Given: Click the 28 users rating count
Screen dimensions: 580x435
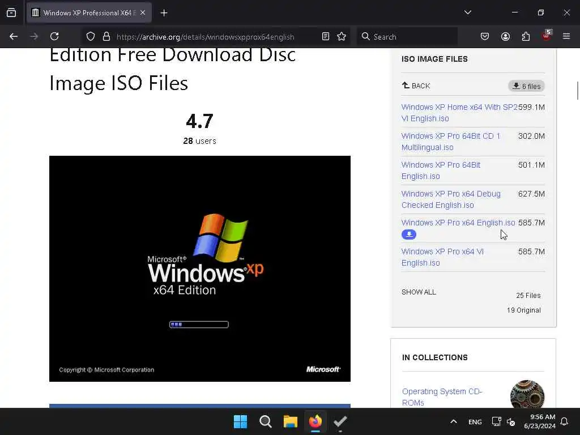Looking at the screenshot, I should [x=200, y=141].
